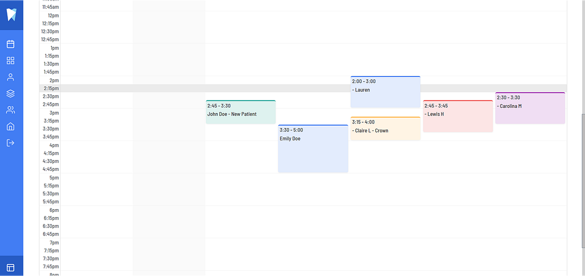The image size is (585, 276).
Task: Click the 7pm time slot label
Action: tap(54, 242)
